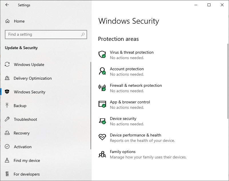Open For developers settings

coord(27,174)
